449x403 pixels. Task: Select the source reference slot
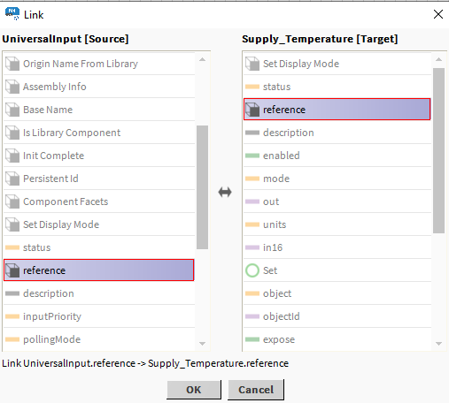pyautogui.click(x=99, y=270)
